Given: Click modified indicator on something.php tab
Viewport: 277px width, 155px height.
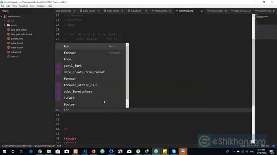Looking at the screenshot, I should pos(202,11).
